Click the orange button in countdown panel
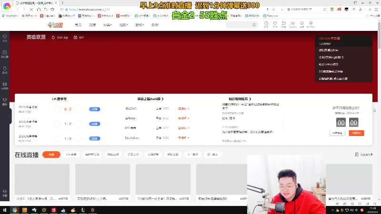 pyautogui.click(x=356, y=133)
